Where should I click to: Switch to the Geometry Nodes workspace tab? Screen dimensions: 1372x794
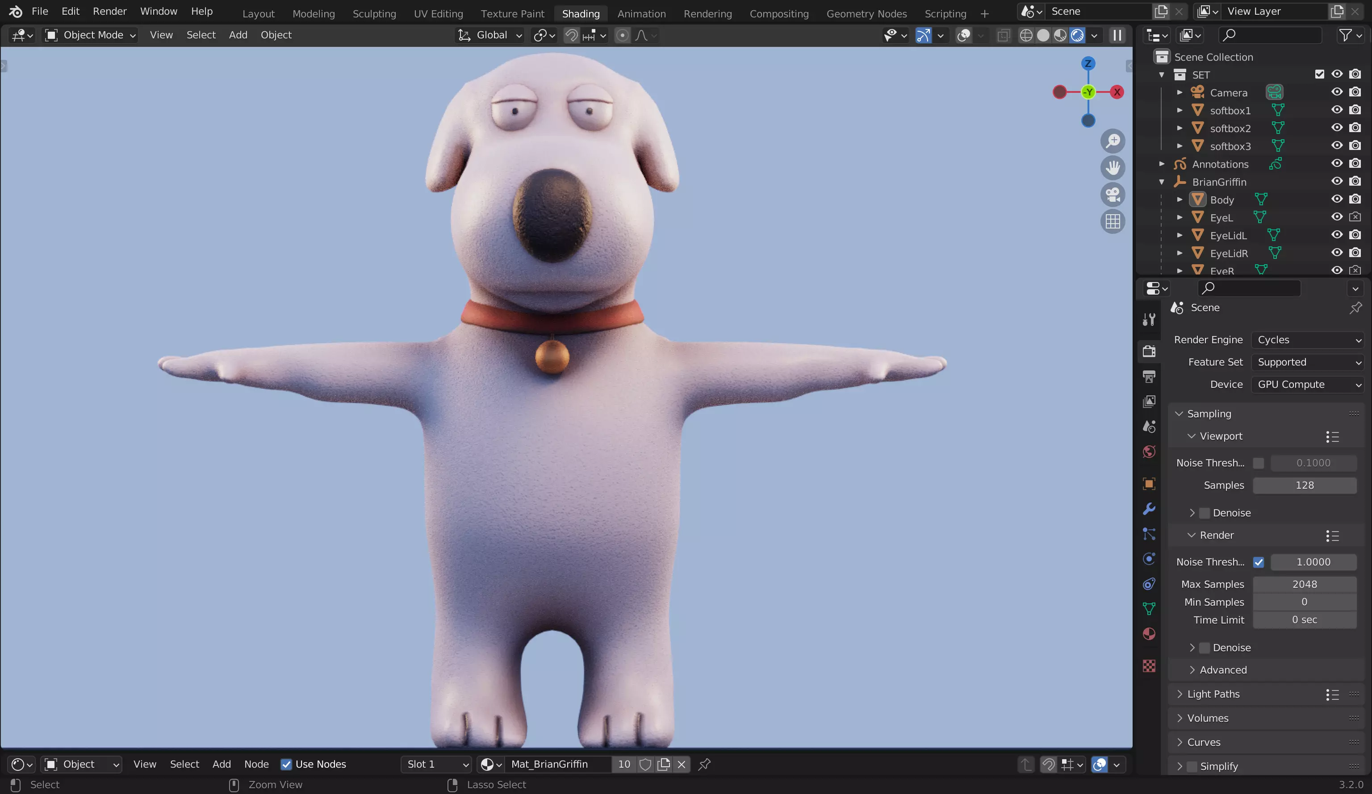(x=866, y=13)
